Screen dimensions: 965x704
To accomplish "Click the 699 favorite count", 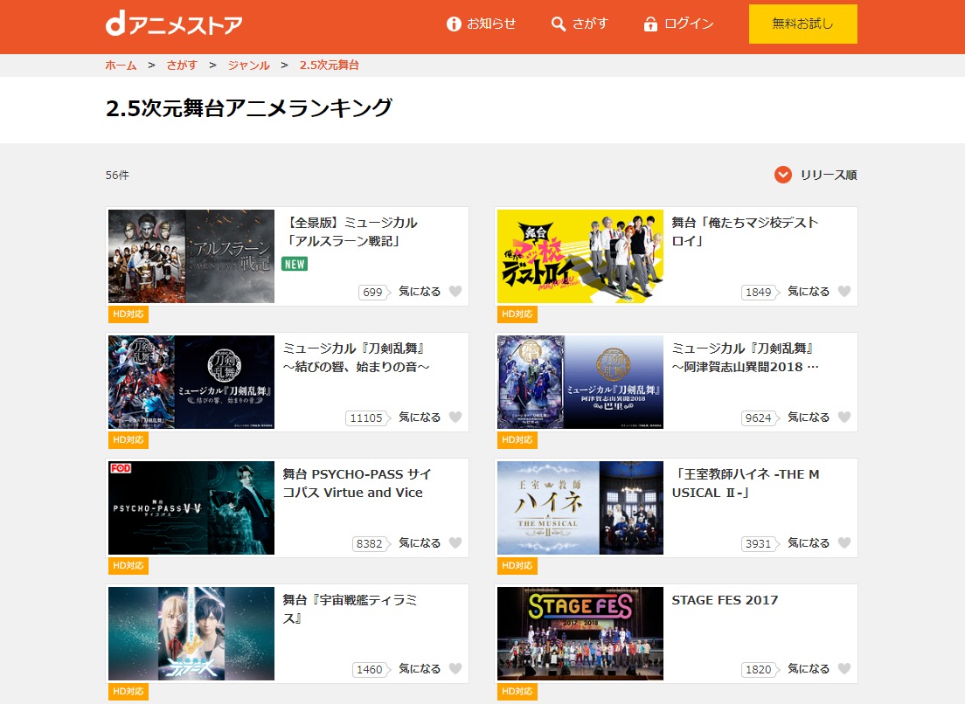I will (373, 292).
